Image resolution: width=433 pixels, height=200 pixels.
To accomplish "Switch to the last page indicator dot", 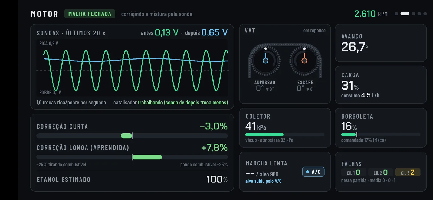I will 425,14.
